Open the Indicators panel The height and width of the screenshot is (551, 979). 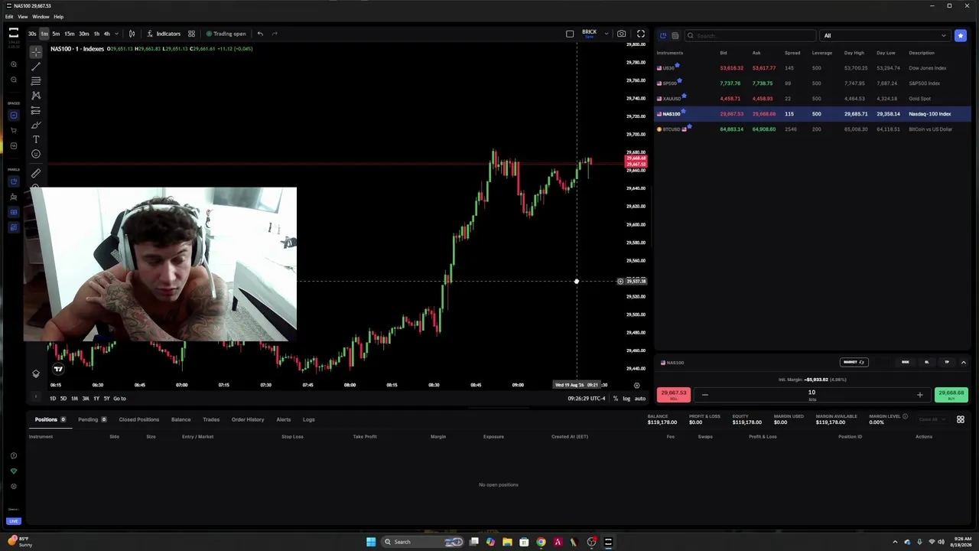pyautogui.click(x=163, y=34)
